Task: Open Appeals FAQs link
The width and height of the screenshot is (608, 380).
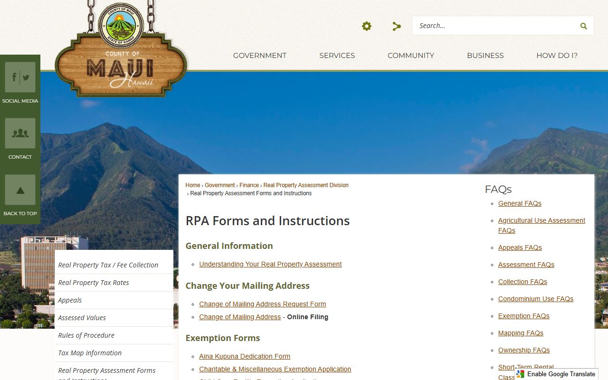Action: click(520, 247)
